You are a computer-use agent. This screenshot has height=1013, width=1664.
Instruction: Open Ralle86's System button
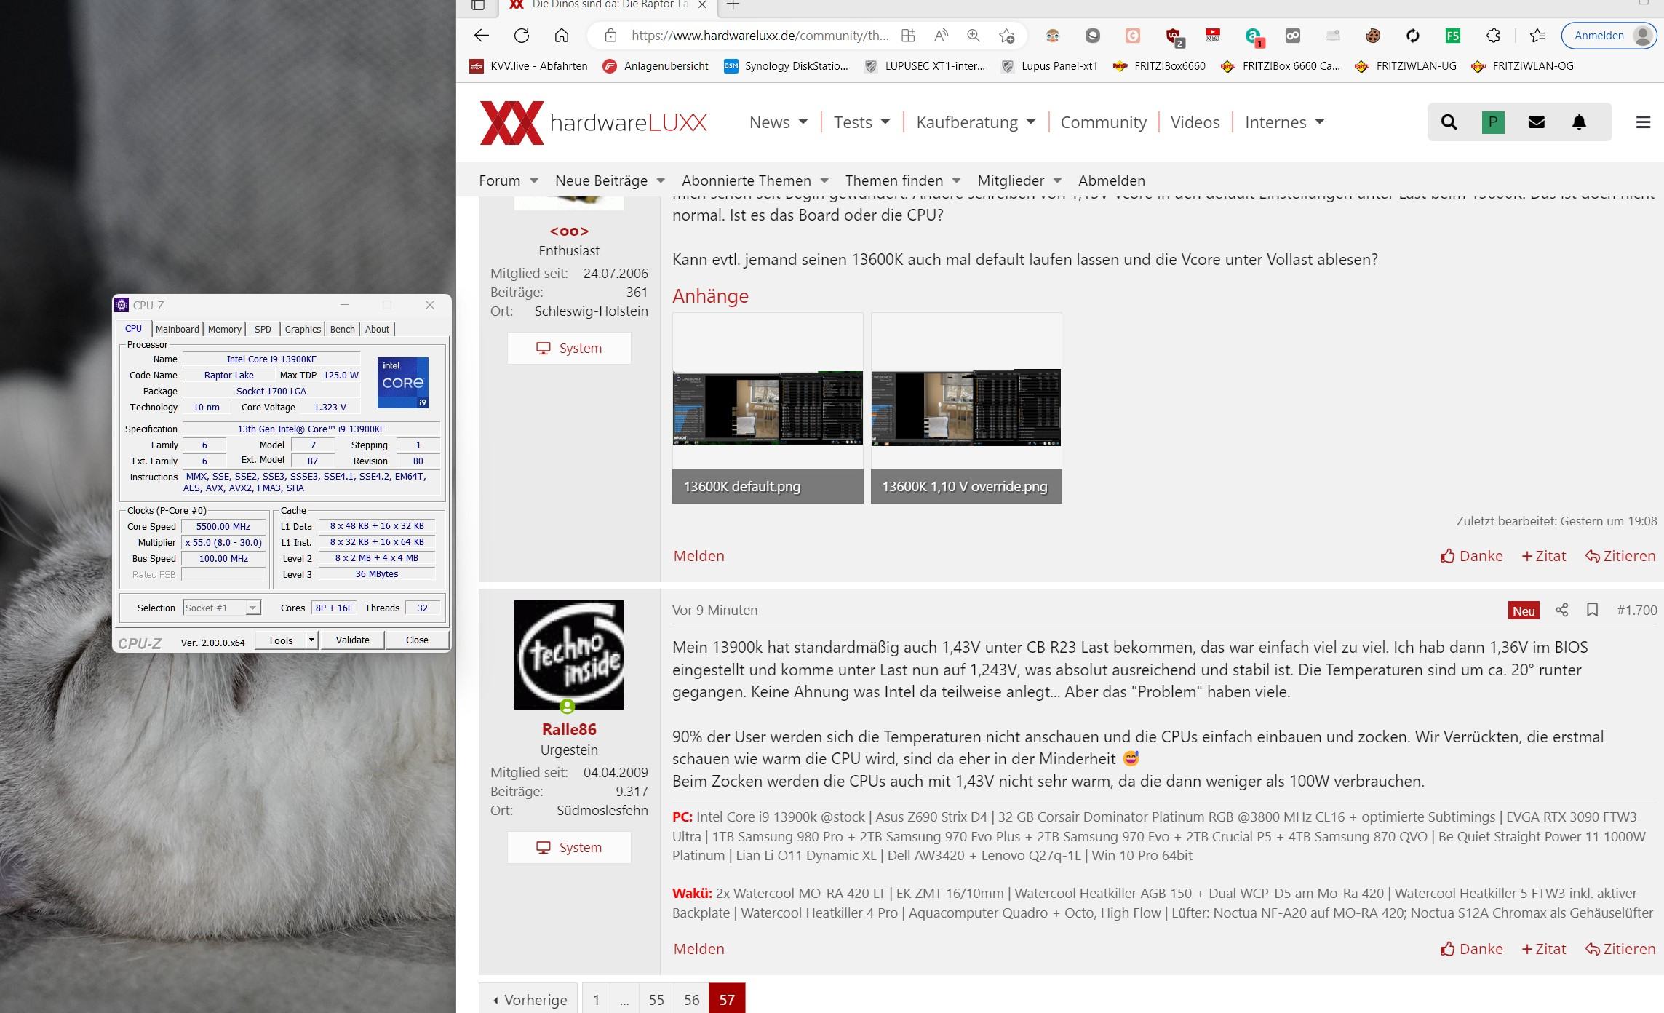tap(569, 847)
